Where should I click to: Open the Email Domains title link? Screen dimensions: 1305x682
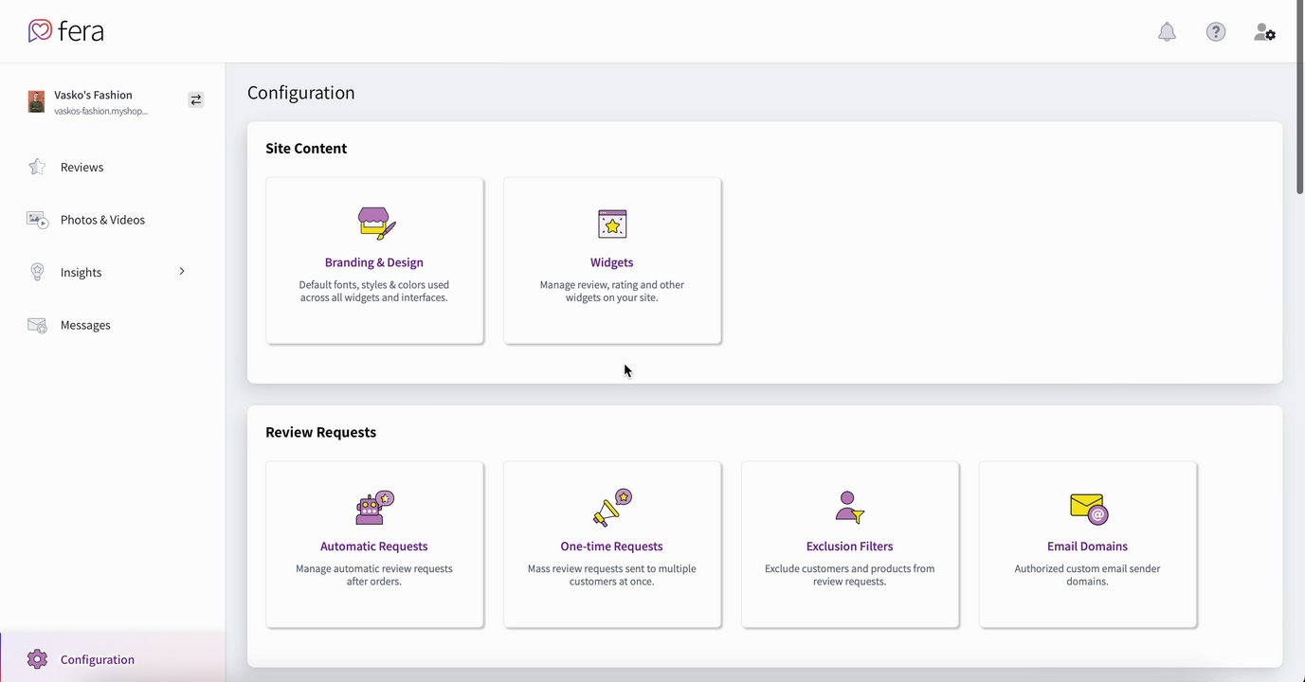click(x=1087, y=547)
